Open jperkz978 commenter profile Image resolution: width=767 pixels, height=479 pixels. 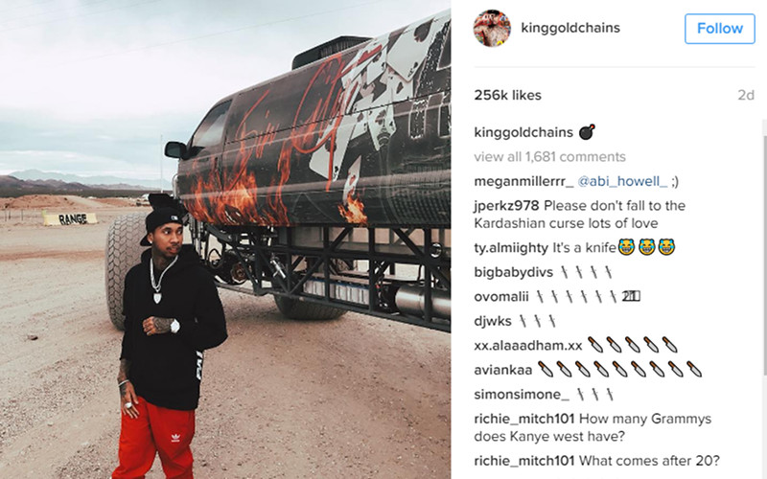(x=506, y=206)
